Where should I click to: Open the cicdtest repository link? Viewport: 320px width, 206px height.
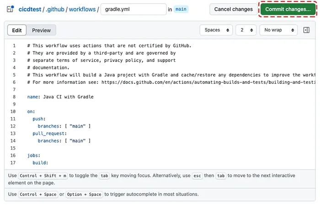coord(30,10)
